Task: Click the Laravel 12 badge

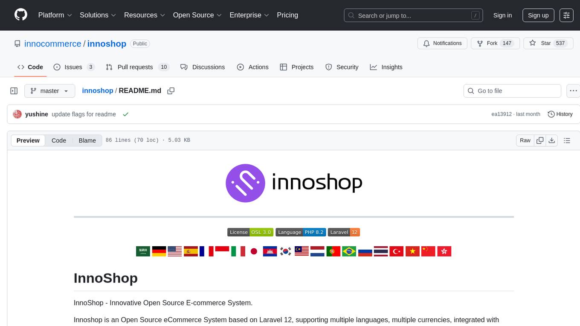Action: [344, 232]
